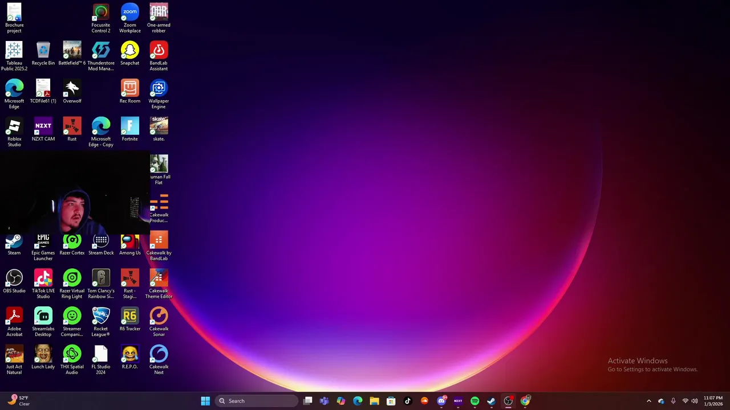Viewport: 730px width, 410px height.
Task: Select the TCDFile61 (1) document icon
Action: 43,91
